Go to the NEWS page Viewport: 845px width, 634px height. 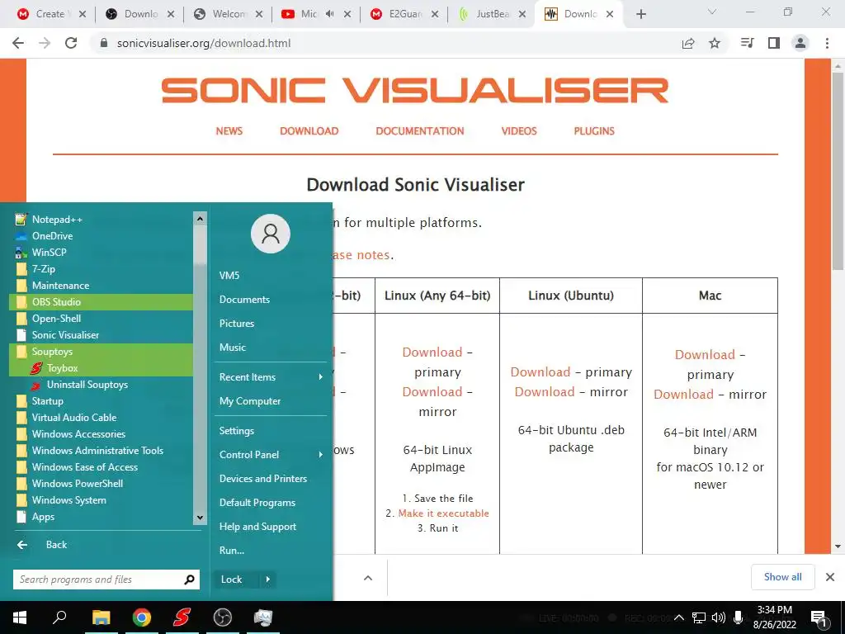[229, 131]
